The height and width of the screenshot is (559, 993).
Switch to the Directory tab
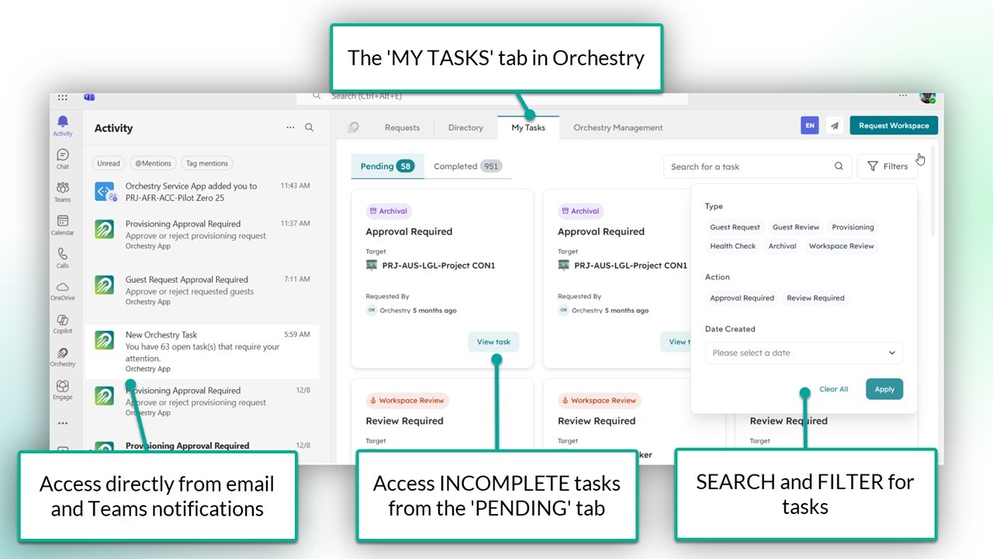point(465,127)
